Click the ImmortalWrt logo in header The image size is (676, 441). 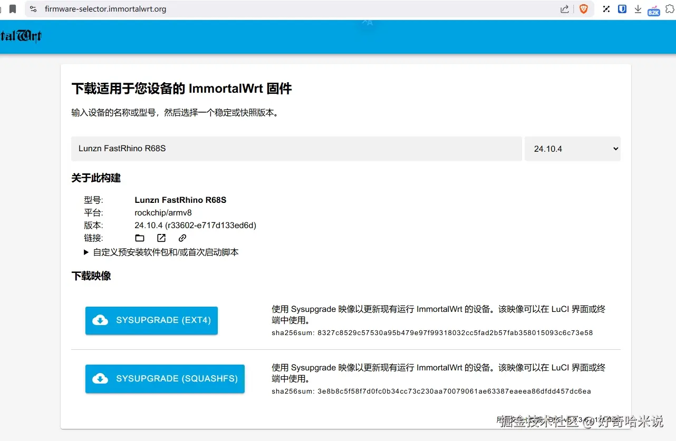coord(20,36)
